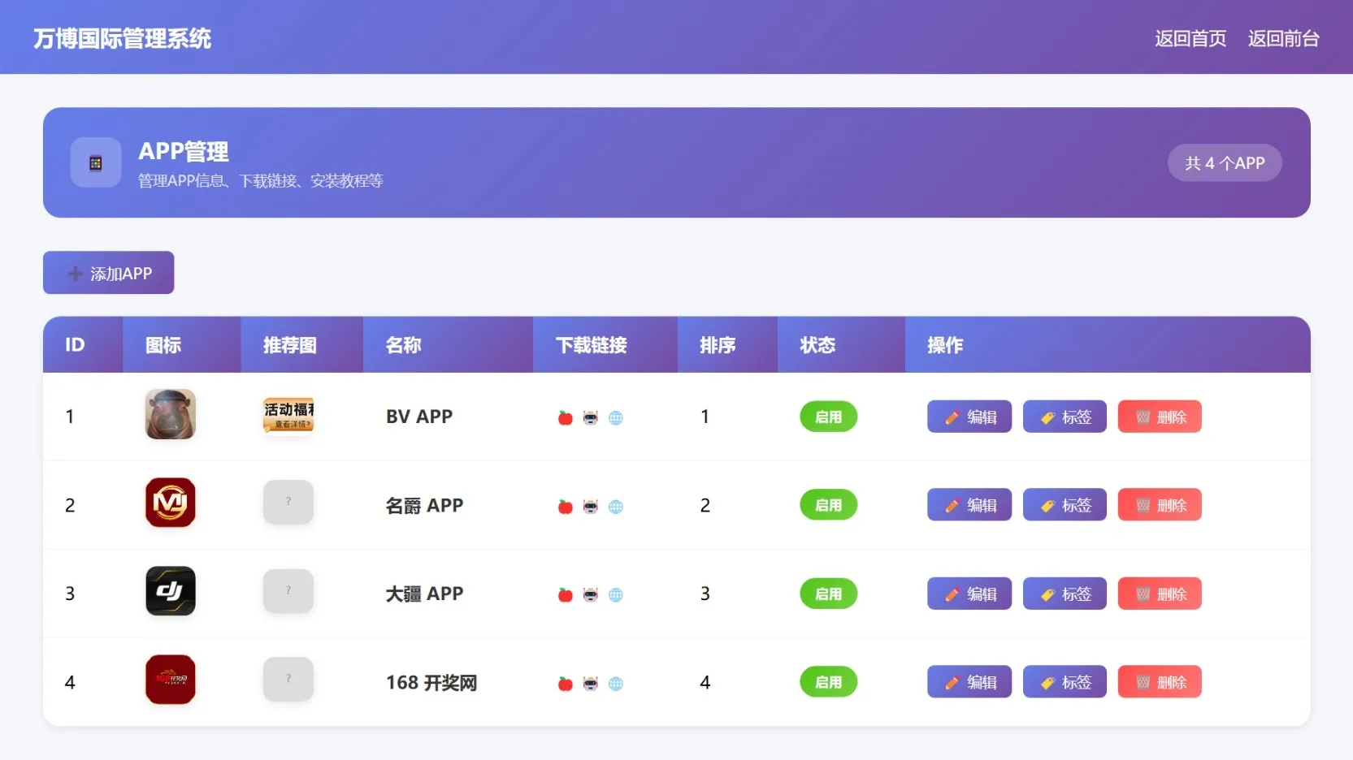Viewport: 1353px width, 760px height.
Task: Open 返回前台 in the top navigation
Action: (x=1284, y=37)
